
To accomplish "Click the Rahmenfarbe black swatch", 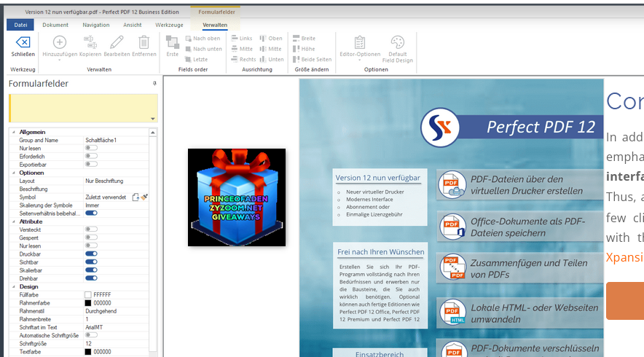I will coord(88,303).
